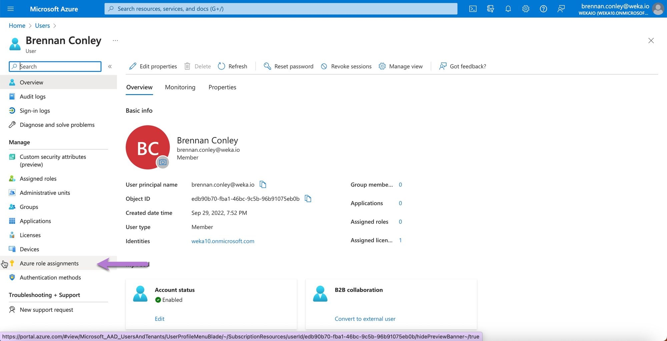Click Convert to external user link

click(365, 319)
